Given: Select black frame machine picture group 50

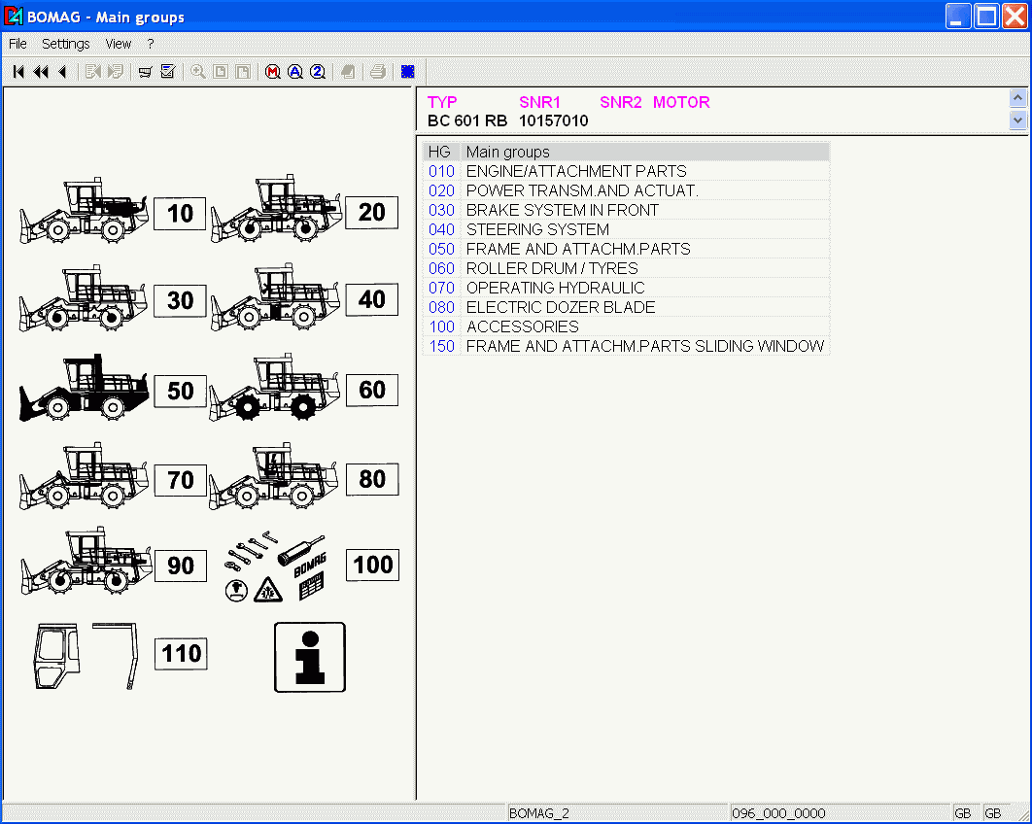Looking at the screenshot, I should [85, 387].
